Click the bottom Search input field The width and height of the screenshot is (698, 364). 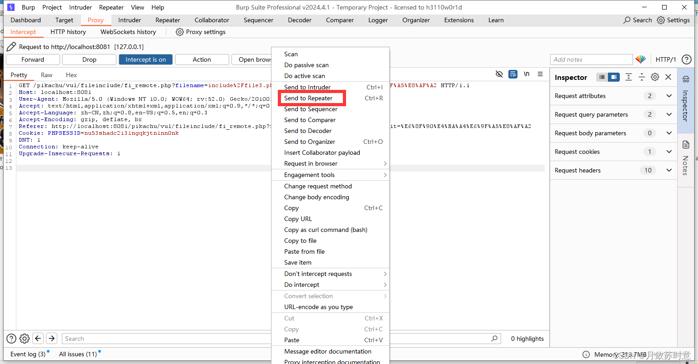tap(166, 339)
